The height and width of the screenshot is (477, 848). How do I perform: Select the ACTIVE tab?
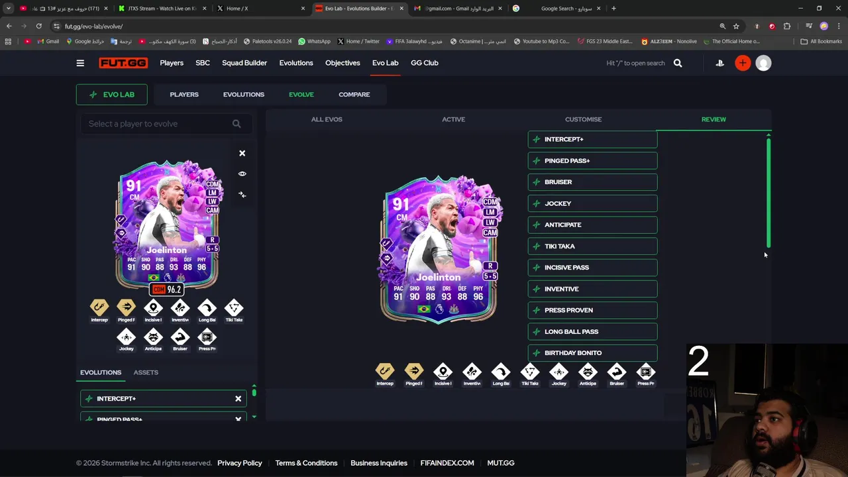tap(454, 119)
